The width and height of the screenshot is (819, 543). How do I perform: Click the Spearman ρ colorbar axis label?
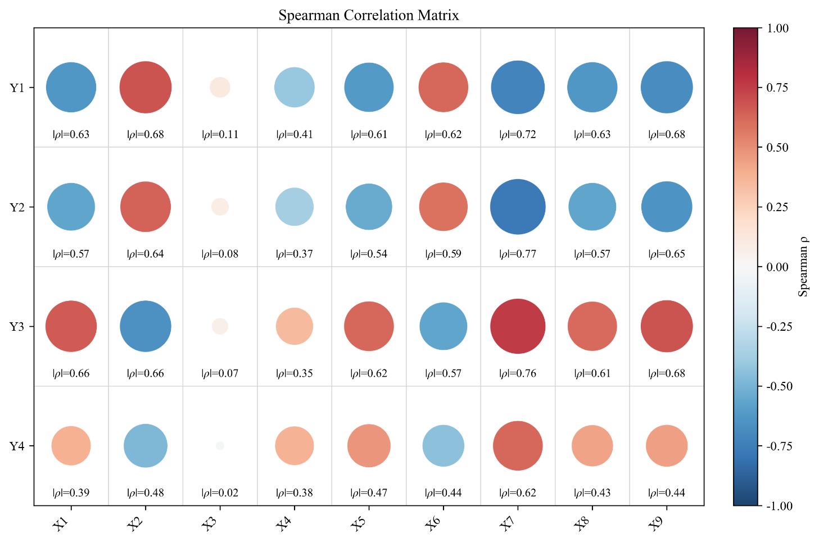coord(804,267)
